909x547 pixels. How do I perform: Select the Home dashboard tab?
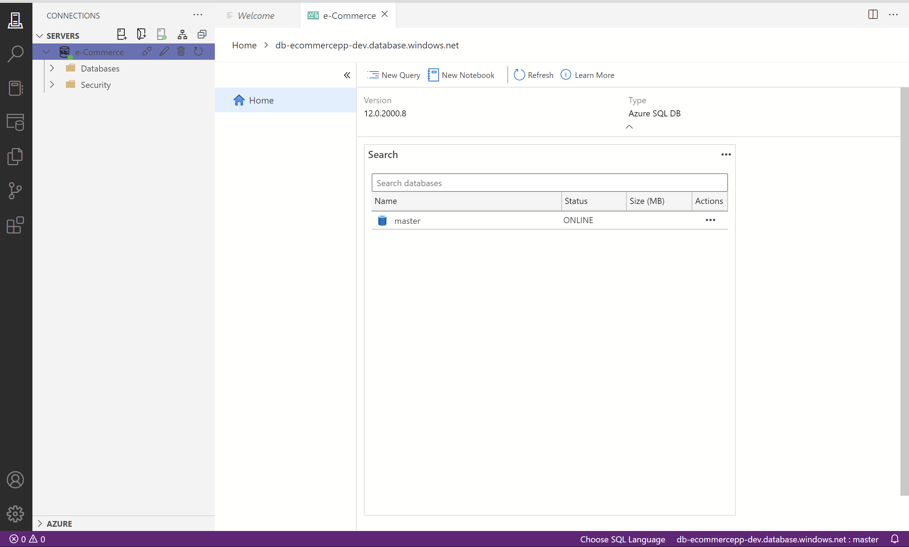point(261,100)
